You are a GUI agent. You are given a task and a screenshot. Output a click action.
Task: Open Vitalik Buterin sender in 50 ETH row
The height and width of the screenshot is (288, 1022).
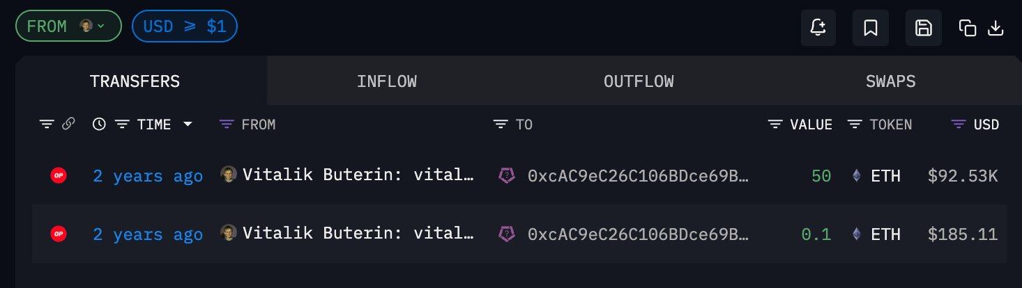click(x=358, y=176)
